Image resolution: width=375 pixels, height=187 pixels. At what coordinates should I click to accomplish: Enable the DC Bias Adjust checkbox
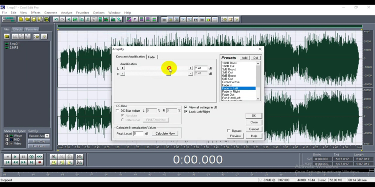pos(117,111)
